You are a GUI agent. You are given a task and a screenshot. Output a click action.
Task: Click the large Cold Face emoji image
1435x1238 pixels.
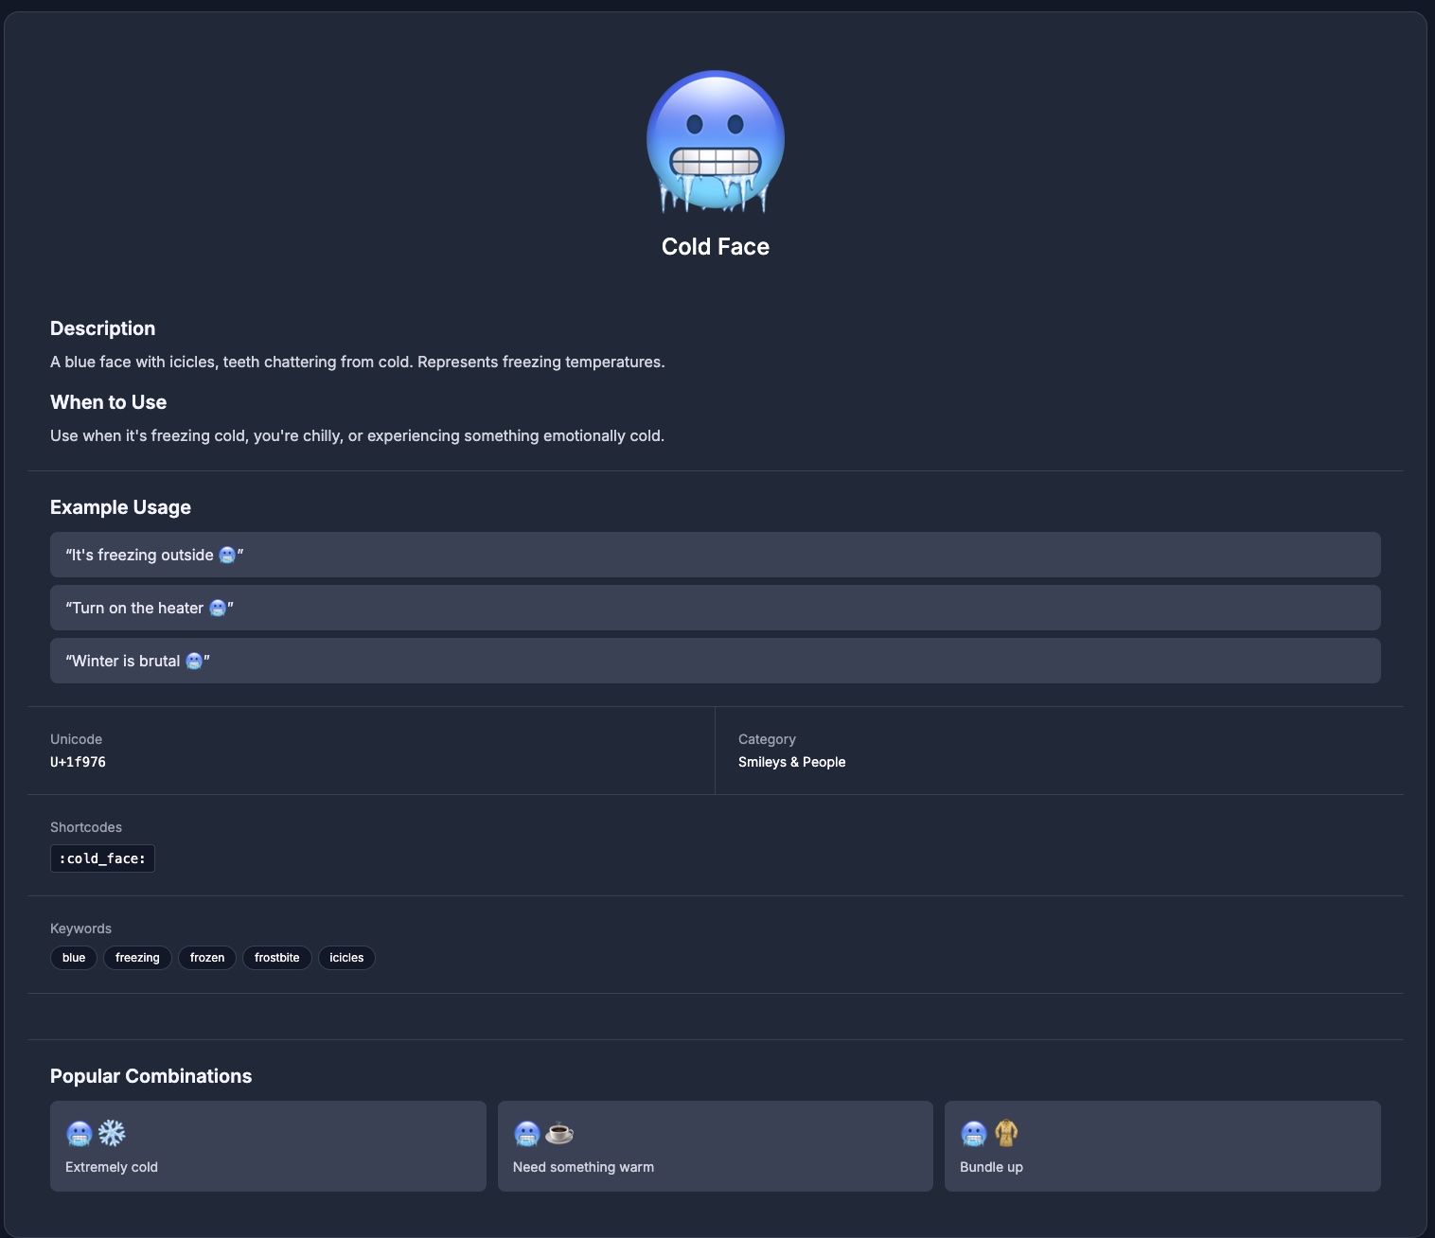click(x=716, y=140)
